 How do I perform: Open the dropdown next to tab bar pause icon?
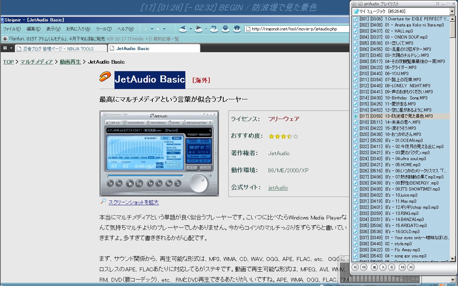pyautogui.click(x=11, y=48)
